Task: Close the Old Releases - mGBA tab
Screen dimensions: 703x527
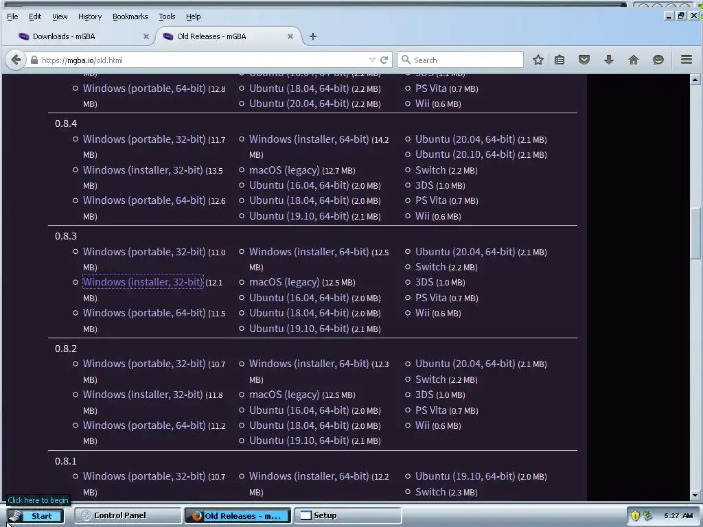Action: [x=290, y=36]
